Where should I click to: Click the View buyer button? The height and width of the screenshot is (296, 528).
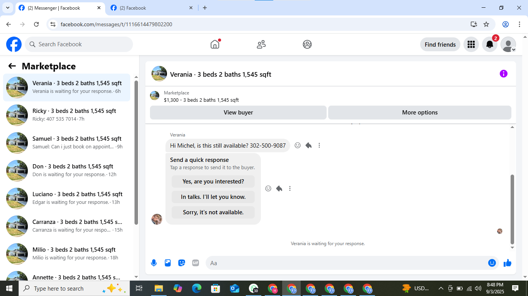click(x=238, y=113)
